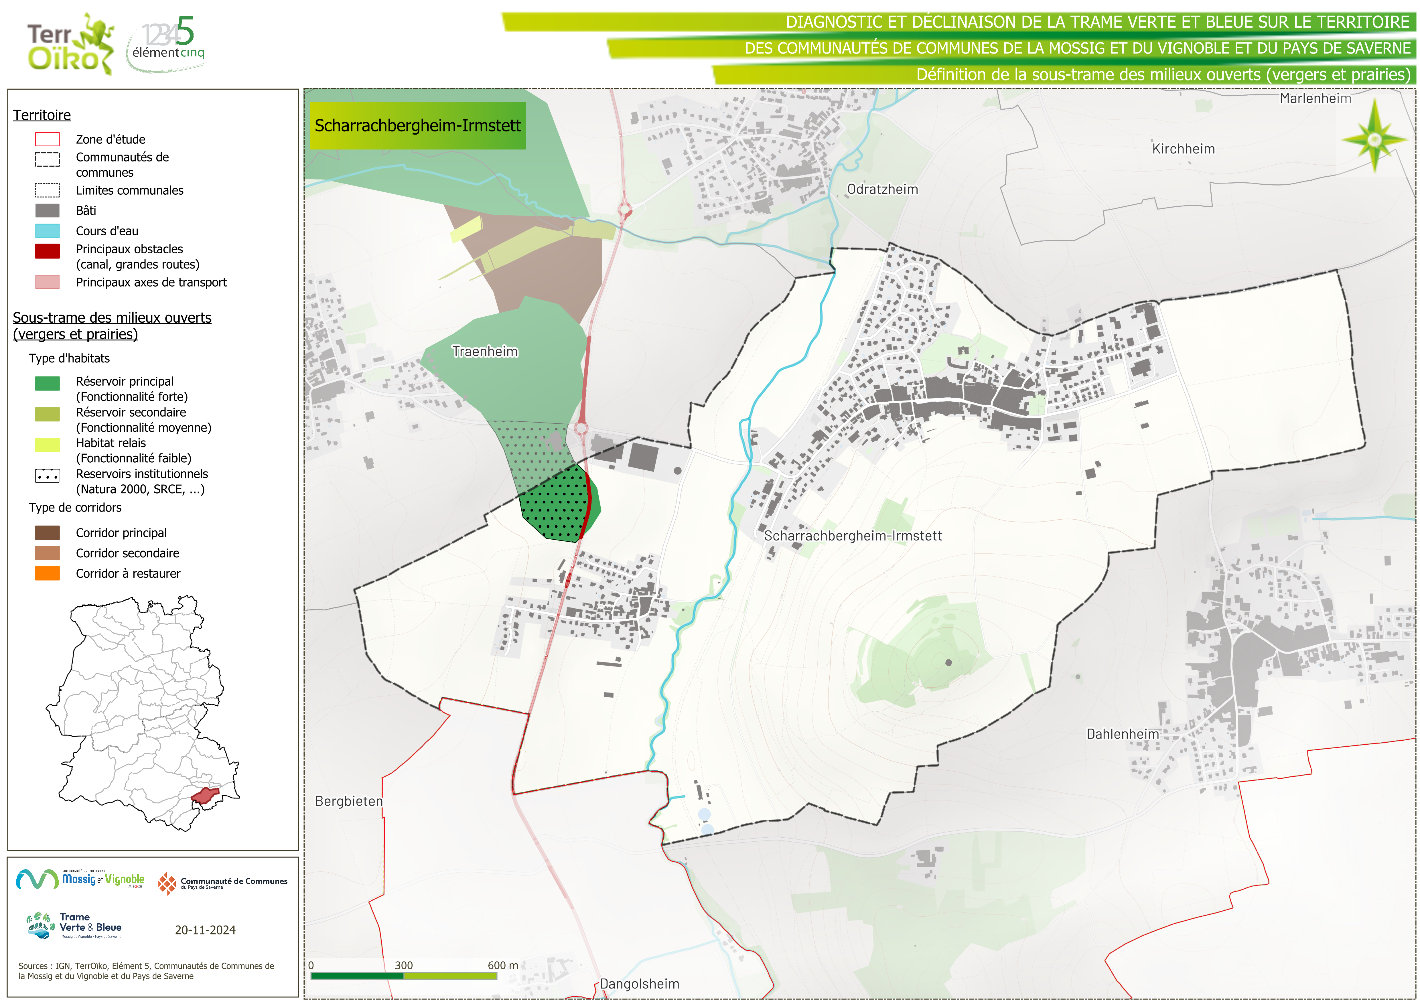
Task: Click the 300 m scale bar marker
Action: point(403,965)
